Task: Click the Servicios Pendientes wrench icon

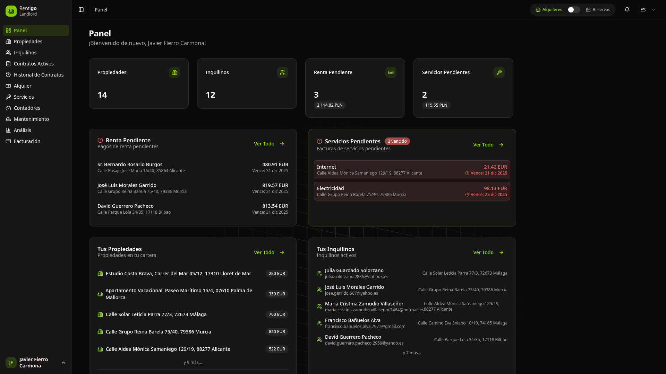Action: (x=499, y=72)
